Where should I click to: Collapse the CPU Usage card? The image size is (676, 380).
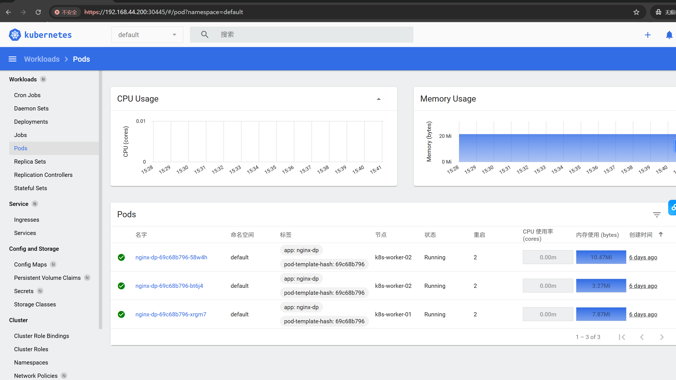pyautogui.click(x=379, y=99)
